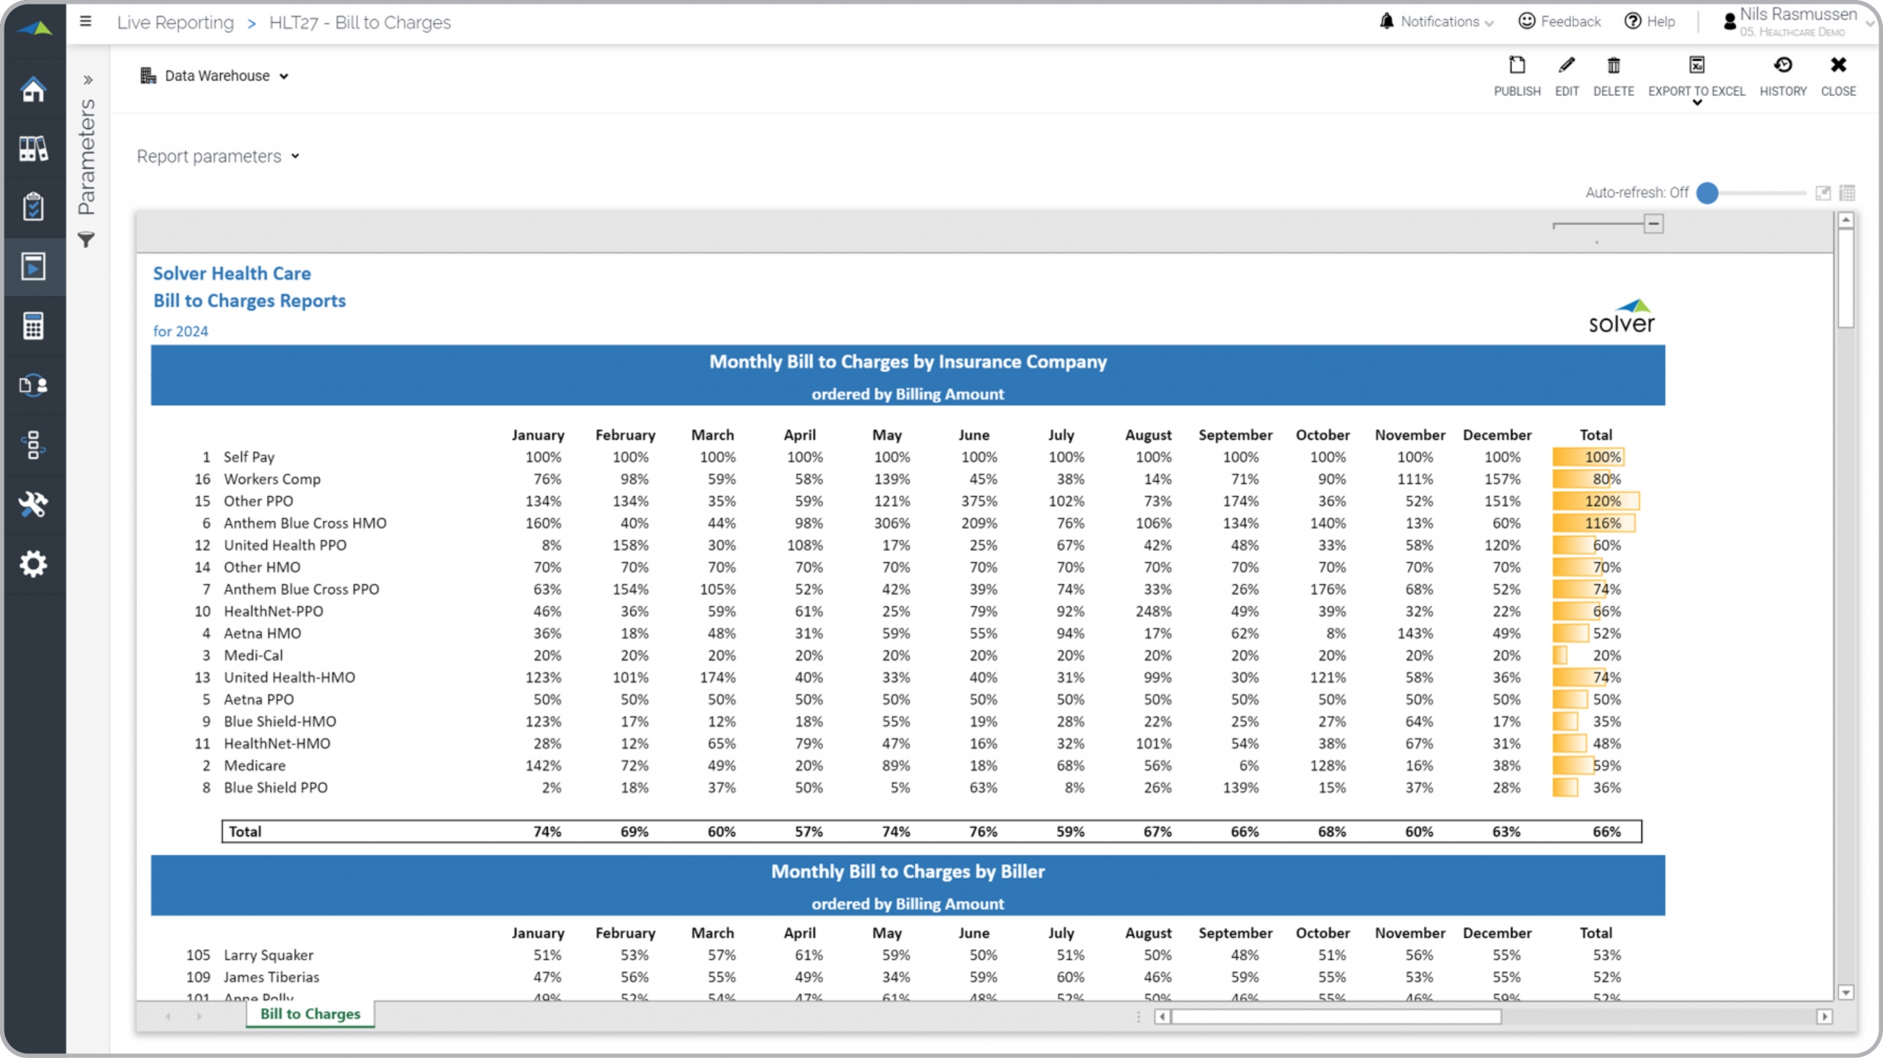The height and width of the screenshot is (1058, 1883).
Task: Click the September column header in first table
Action: pyautogui.click(x=1235, y=435)
